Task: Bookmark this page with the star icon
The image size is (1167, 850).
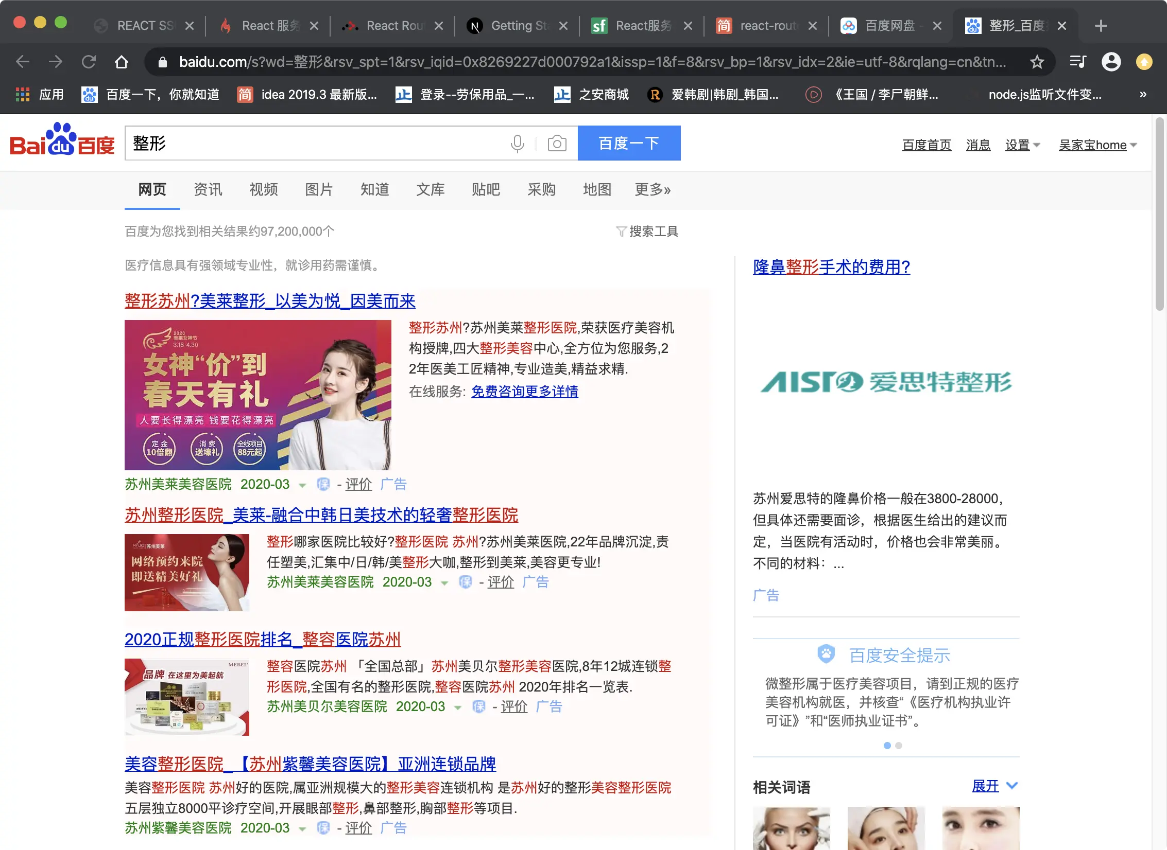Action: (1037, 62)
